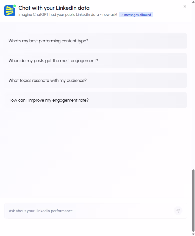The image size is (195, 236).
Task: Click the yellow chart bars inside the logo
Action: coord(10,11)
